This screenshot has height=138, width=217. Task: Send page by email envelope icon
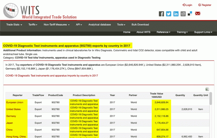(x=198, y=14)
